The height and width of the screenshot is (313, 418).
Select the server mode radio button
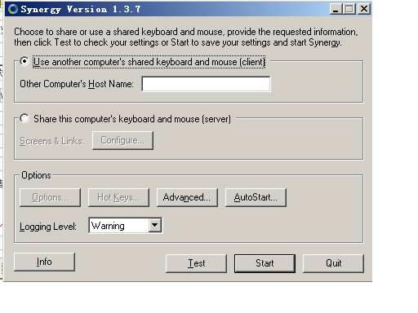[x=24, y=118]
